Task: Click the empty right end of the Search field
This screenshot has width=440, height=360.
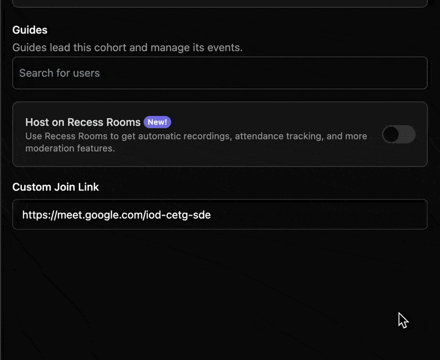Action: (385, 73)
